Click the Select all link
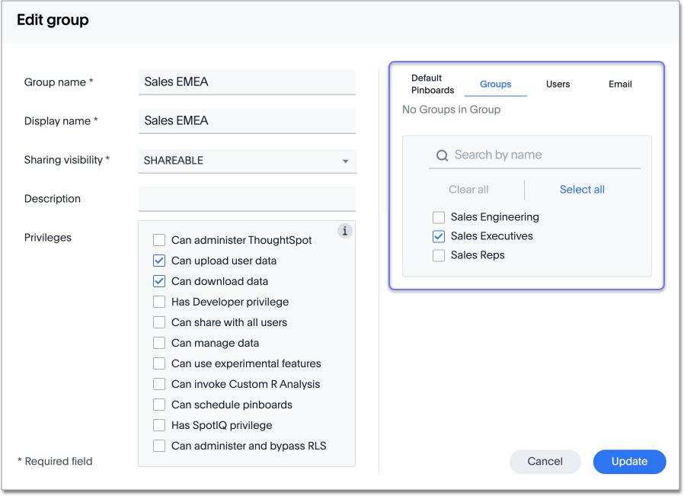This screenshot has height=496, width=684. (x=582, y=190)
